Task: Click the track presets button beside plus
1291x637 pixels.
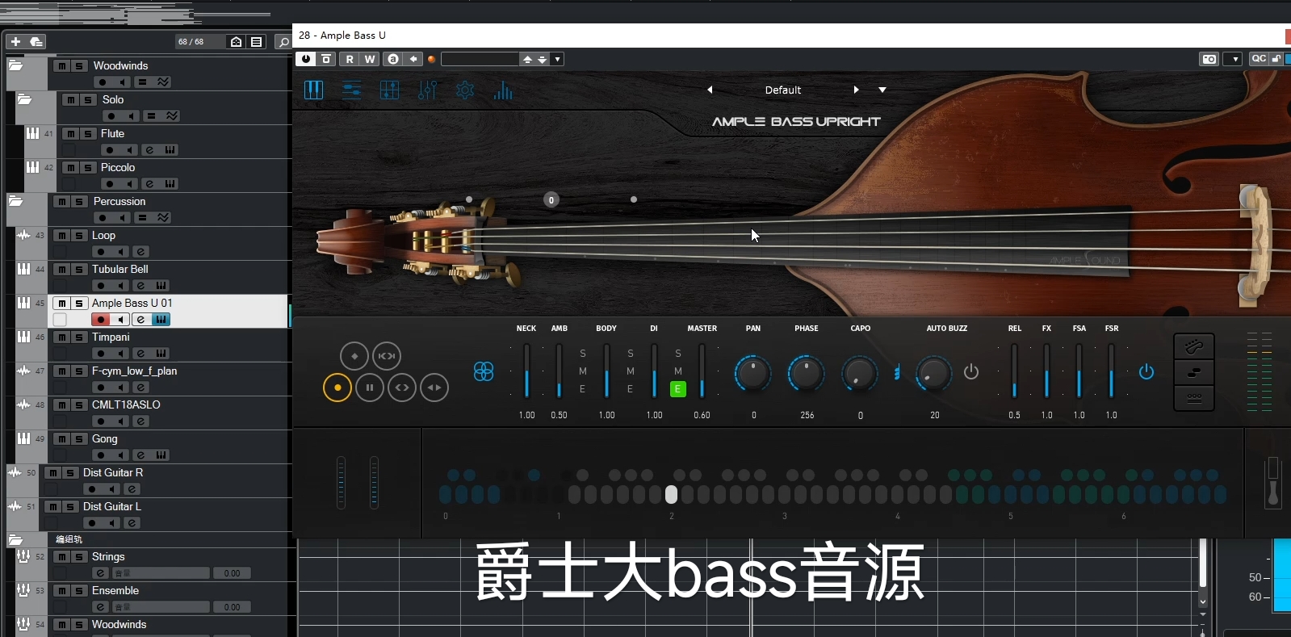Action: click(36, 41)
